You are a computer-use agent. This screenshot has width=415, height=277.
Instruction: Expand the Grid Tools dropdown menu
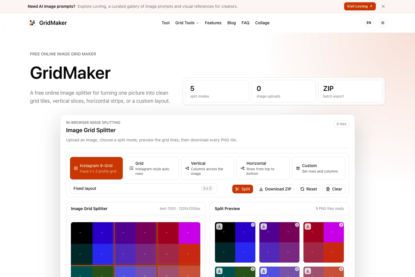pos(187,23)
